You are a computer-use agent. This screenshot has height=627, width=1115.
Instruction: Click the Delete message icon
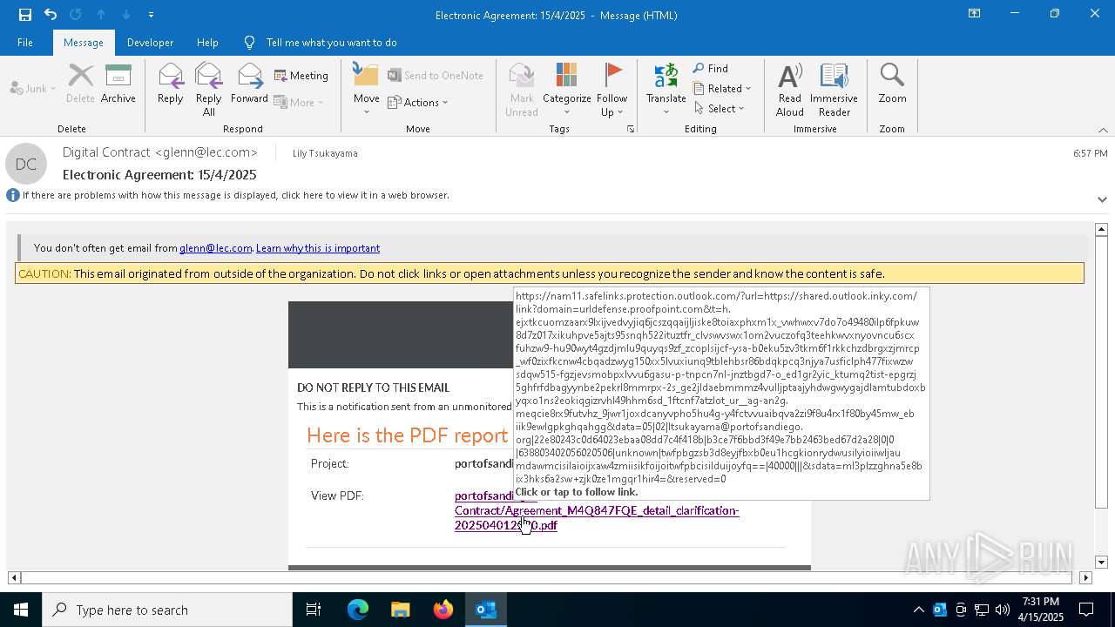pos(80,84)
